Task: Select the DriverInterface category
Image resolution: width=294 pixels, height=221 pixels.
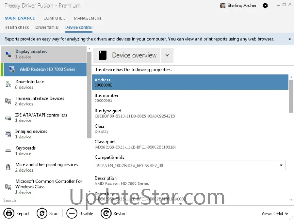Action: 44,84
